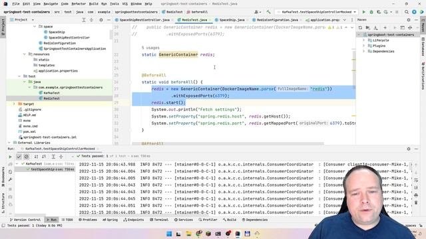This screenshot has height=239, width=426.
Task: Click the Run with Coverage icon
Action: click(x=379, y=12)
